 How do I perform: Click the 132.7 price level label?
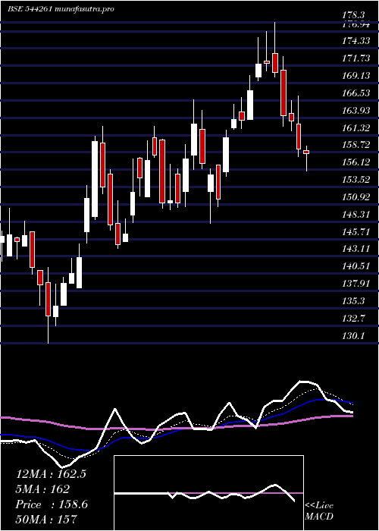pos(354,319)
